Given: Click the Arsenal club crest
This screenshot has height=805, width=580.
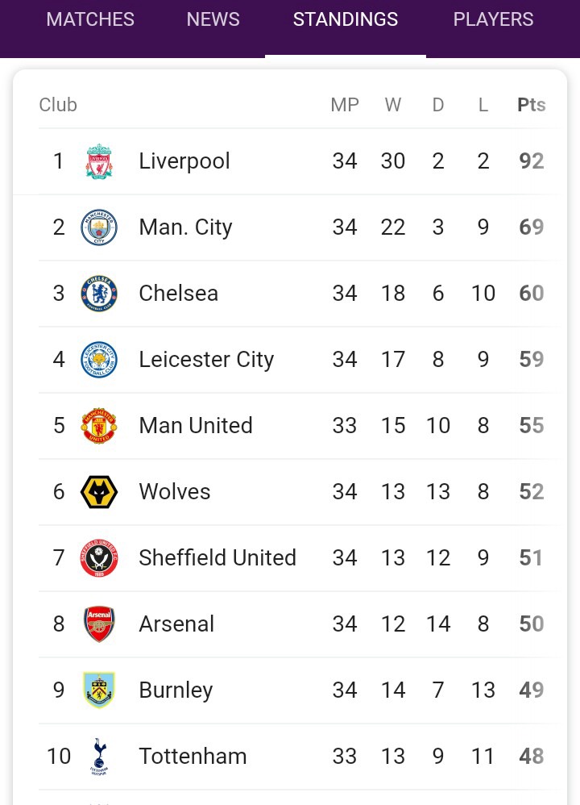Looking at the screenshot, I should pos(99,624).
